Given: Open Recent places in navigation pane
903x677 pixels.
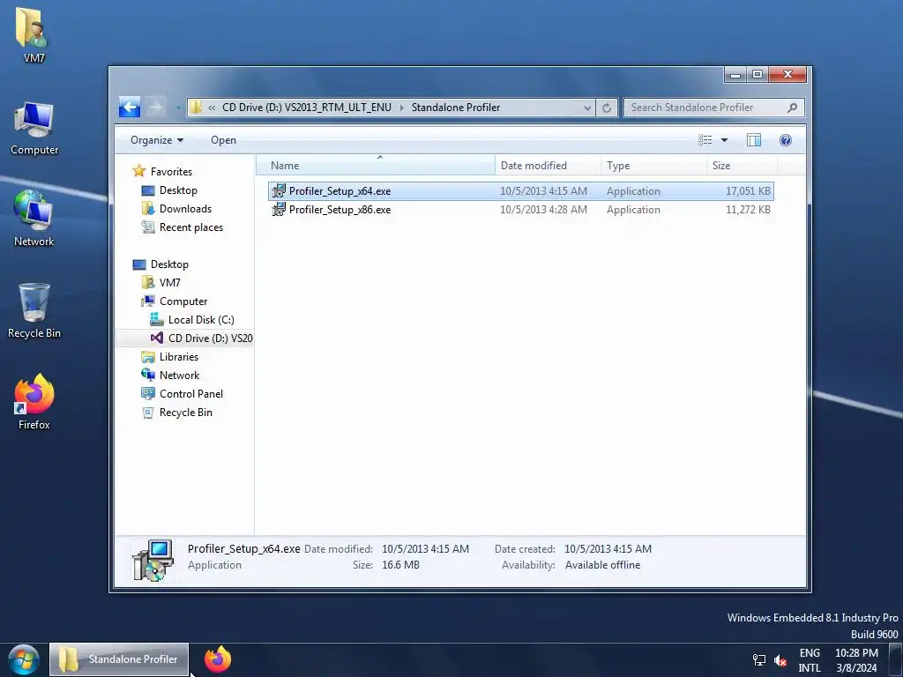Looking at the screenshot, I should [191, 227].
